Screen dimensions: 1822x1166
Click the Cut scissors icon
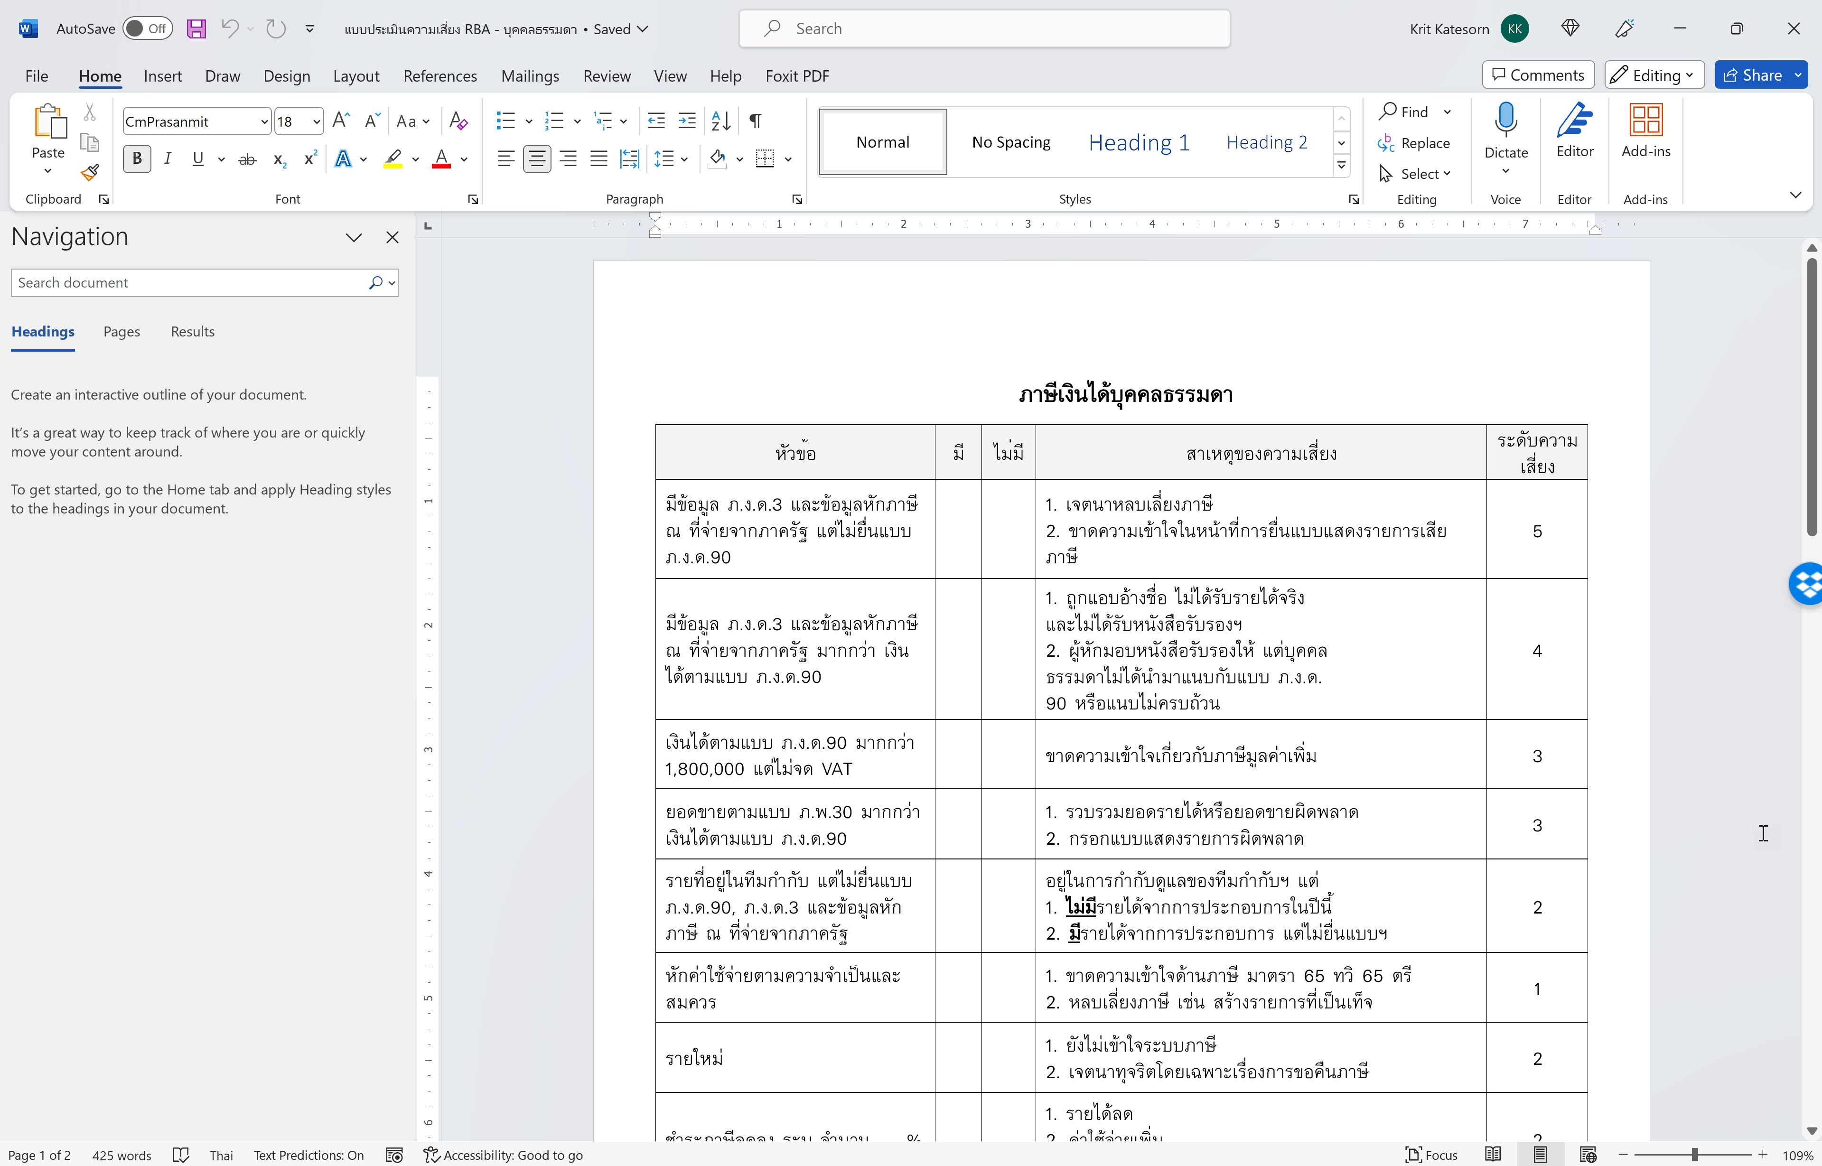pos(89,112)
